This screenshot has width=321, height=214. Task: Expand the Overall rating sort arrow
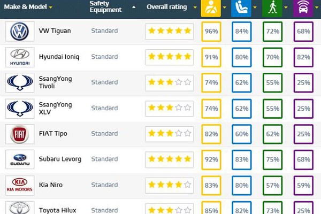tap(195, 7)
